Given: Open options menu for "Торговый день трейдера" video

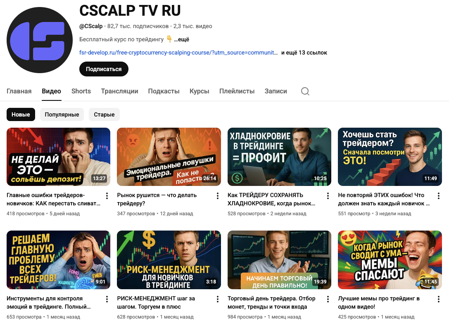Looking at the screenshot, I should pos(328,299).
